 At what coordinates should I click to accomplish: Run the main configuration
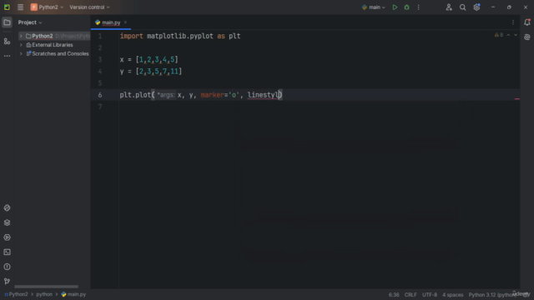tap(395, 7)
